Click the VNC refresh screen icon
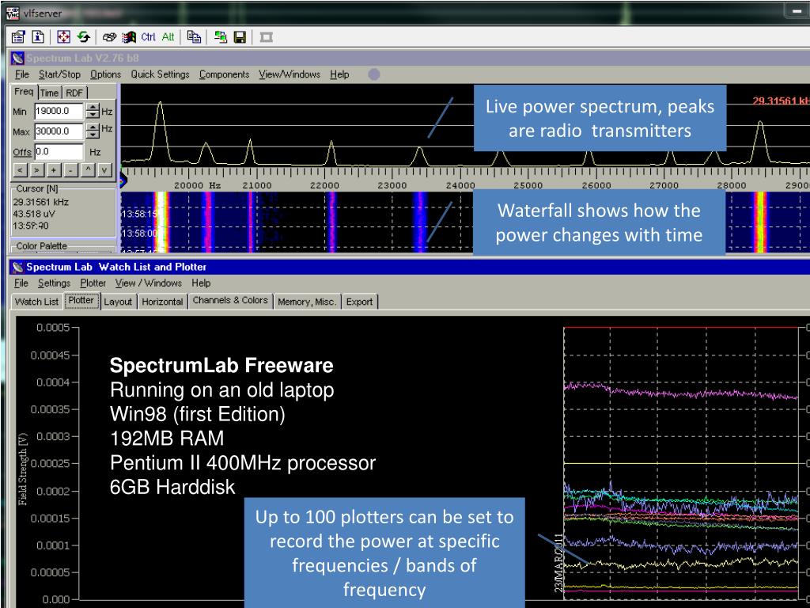The width and height of the screenshot is (810, 608). click(84, 37)
